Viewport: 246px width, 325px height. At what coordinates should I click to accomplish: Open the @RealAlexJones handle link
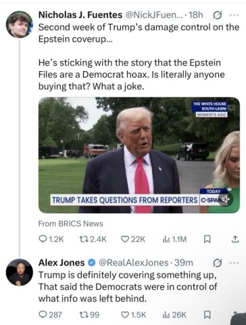(133, 263)
